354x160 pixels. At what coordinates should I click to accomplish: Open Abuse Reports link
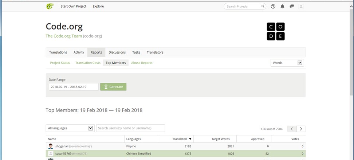[x=142, y=63]
